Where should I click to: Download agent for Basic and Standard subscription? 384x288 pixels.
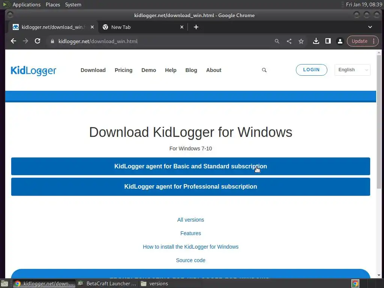click(x=190, y=166)
